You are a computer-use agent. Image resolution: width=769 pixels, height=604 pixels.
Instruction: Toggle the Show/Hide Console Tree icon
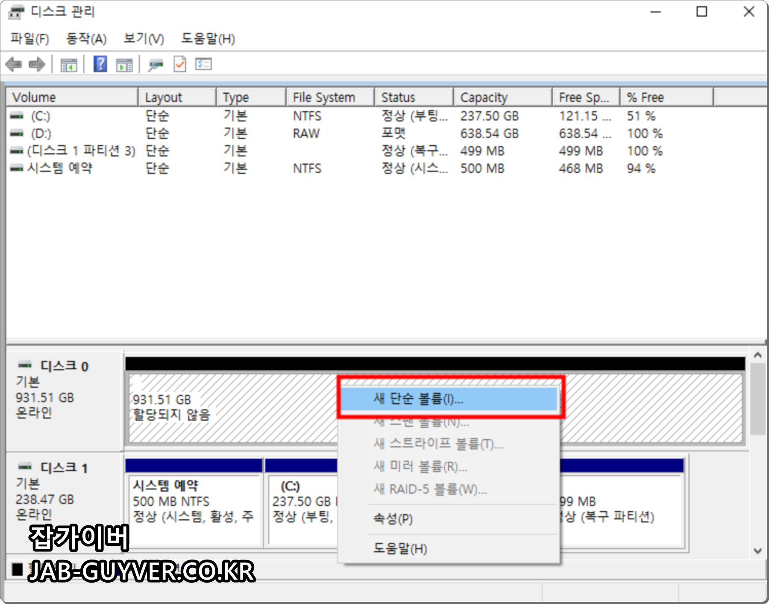(69, 64)
